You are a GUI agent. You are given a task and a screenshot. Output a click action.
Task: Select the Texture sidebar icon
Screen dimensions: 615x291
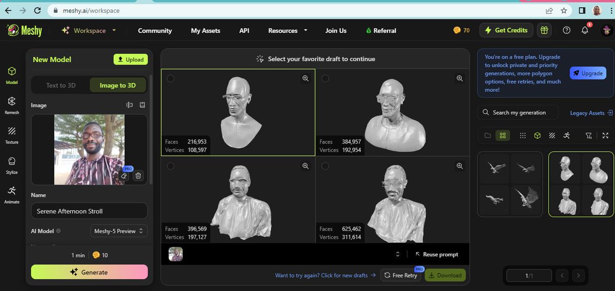[12, 135]
